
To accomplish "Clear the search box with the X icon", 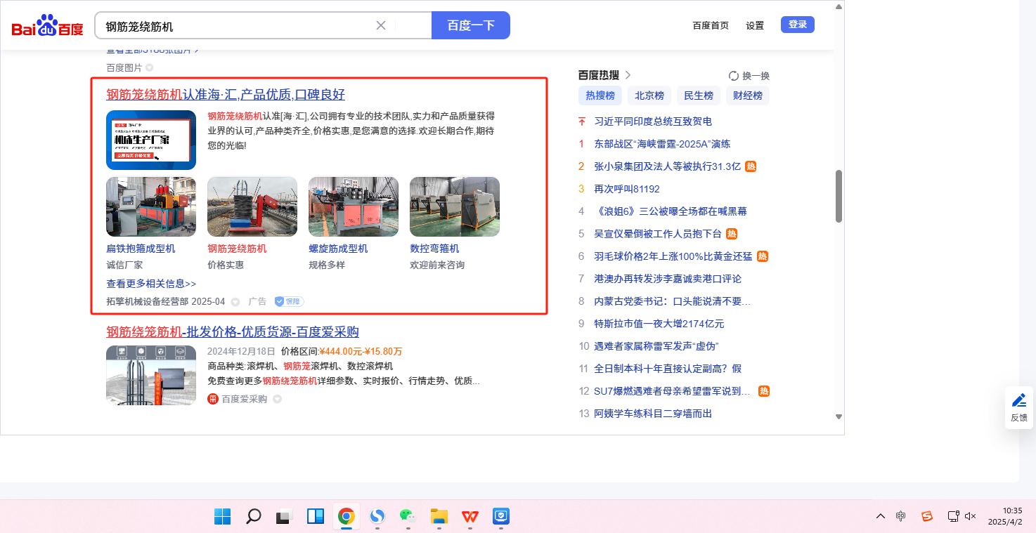I will [381, 26].
